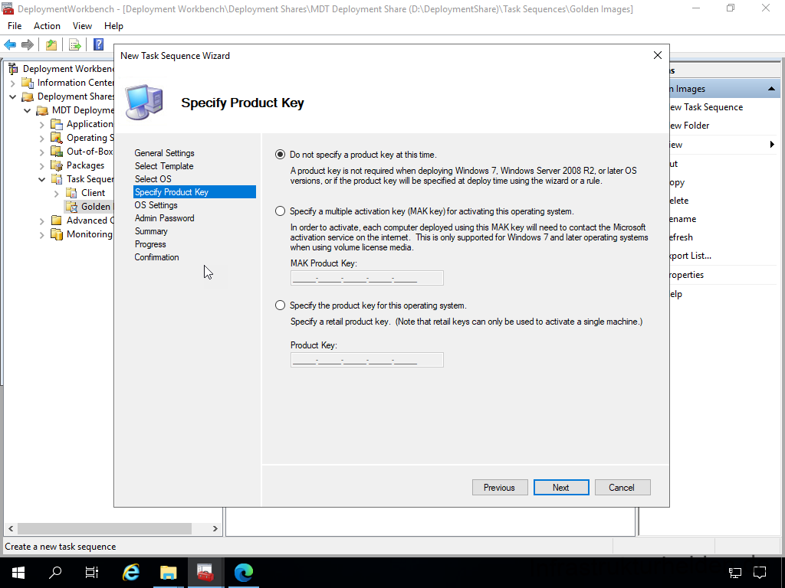785x588 pixels.
Task: Select 'Specify the product key' retail option
Action: tap(280, 305)
